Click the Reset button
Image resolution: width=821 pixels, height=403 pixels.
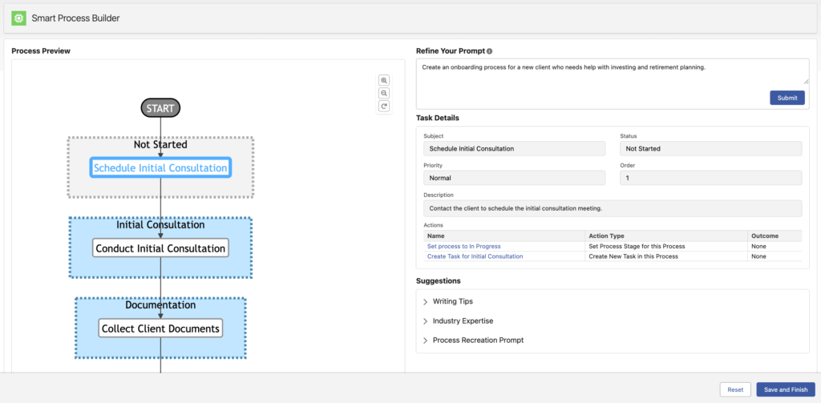[735, 389]
